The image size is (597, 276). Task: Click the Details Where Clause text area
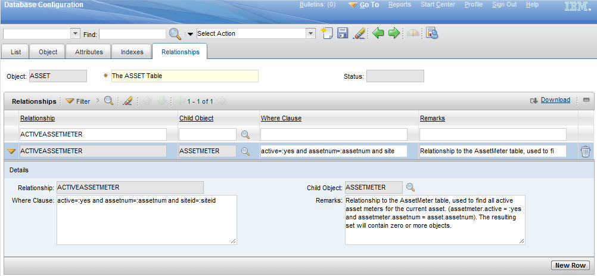click(147, 219)
